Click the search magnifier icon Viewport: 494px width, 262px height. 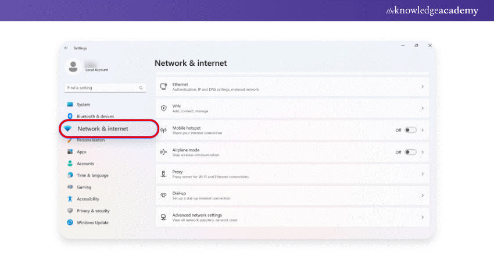pyautogui.click(x=141, y=88)
